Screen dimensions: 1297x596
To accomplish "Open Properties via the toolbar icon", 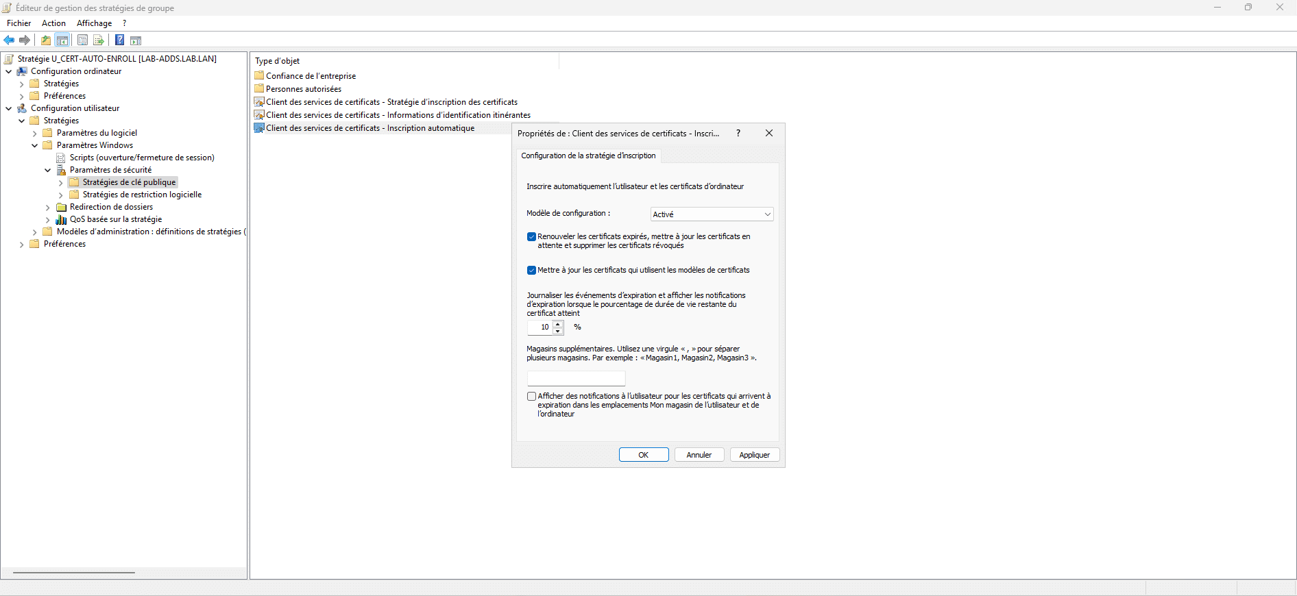I will (82, 40).
